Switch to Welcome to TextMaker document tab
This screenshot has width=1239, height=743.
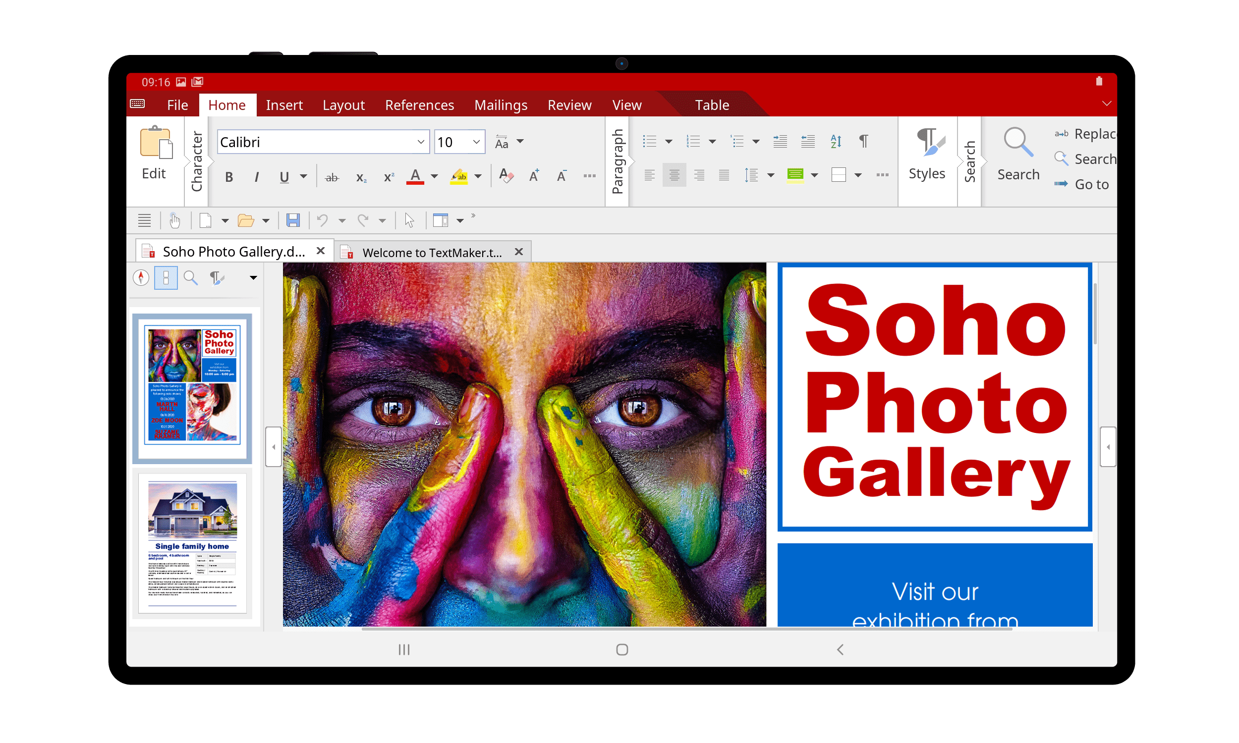click(432, 252)
